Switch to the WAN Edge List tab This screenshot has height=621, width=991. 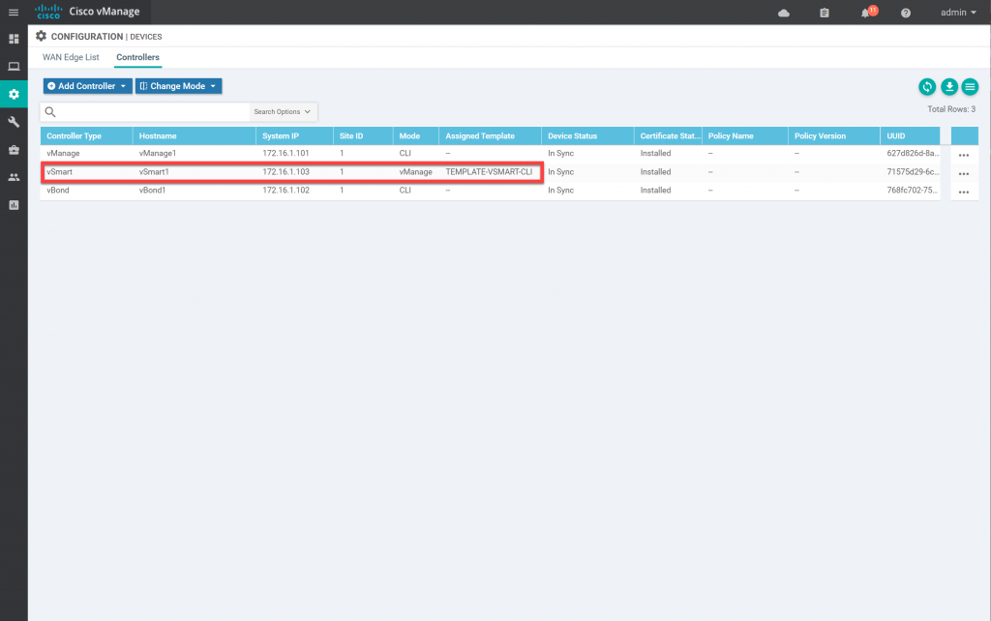70,57
